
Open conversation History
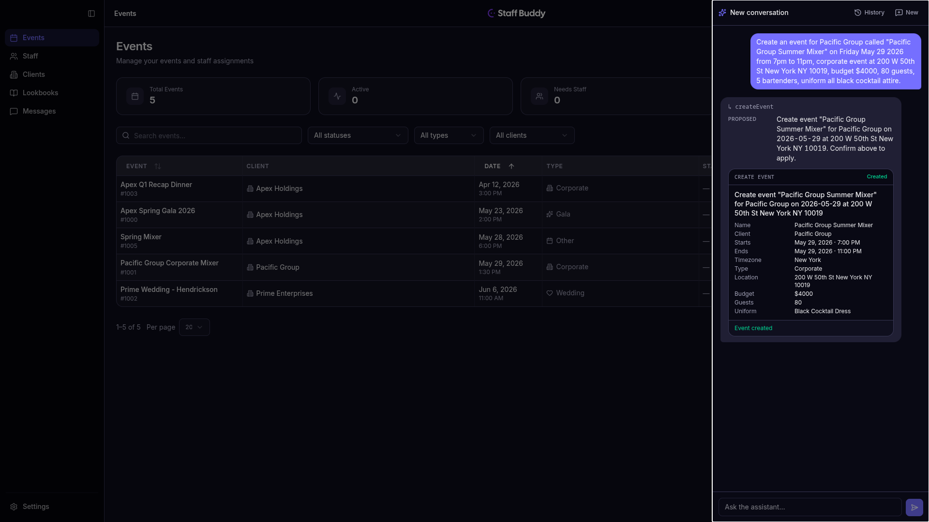click(869, 13)
